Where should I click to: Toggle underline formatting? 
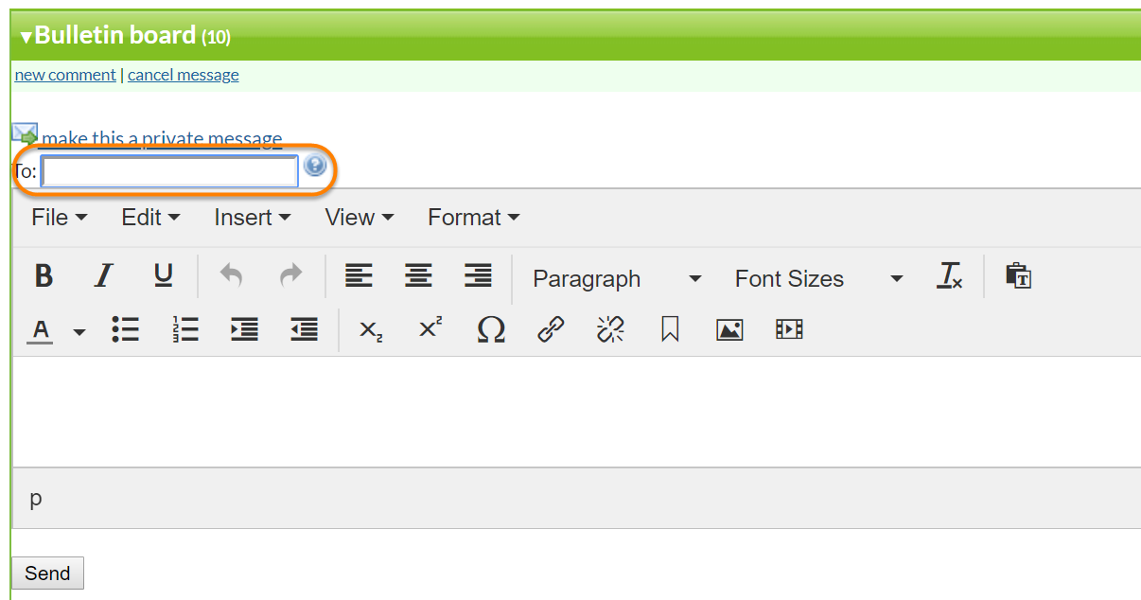pos(164,276)
